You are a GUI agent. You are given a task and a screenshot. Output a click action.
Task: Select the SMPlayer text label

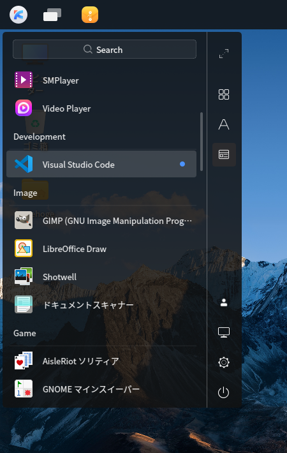pyautogui.click(x=61, y=80)
